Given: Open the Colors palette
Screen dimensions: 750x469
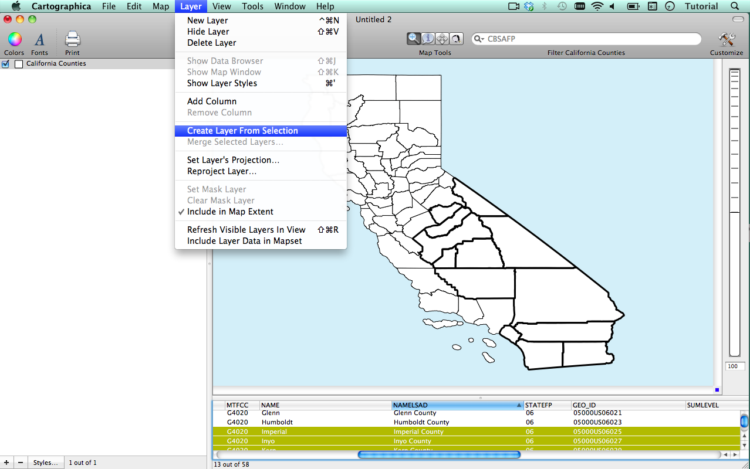Looking at the screenshot, I should pos(14,40).
